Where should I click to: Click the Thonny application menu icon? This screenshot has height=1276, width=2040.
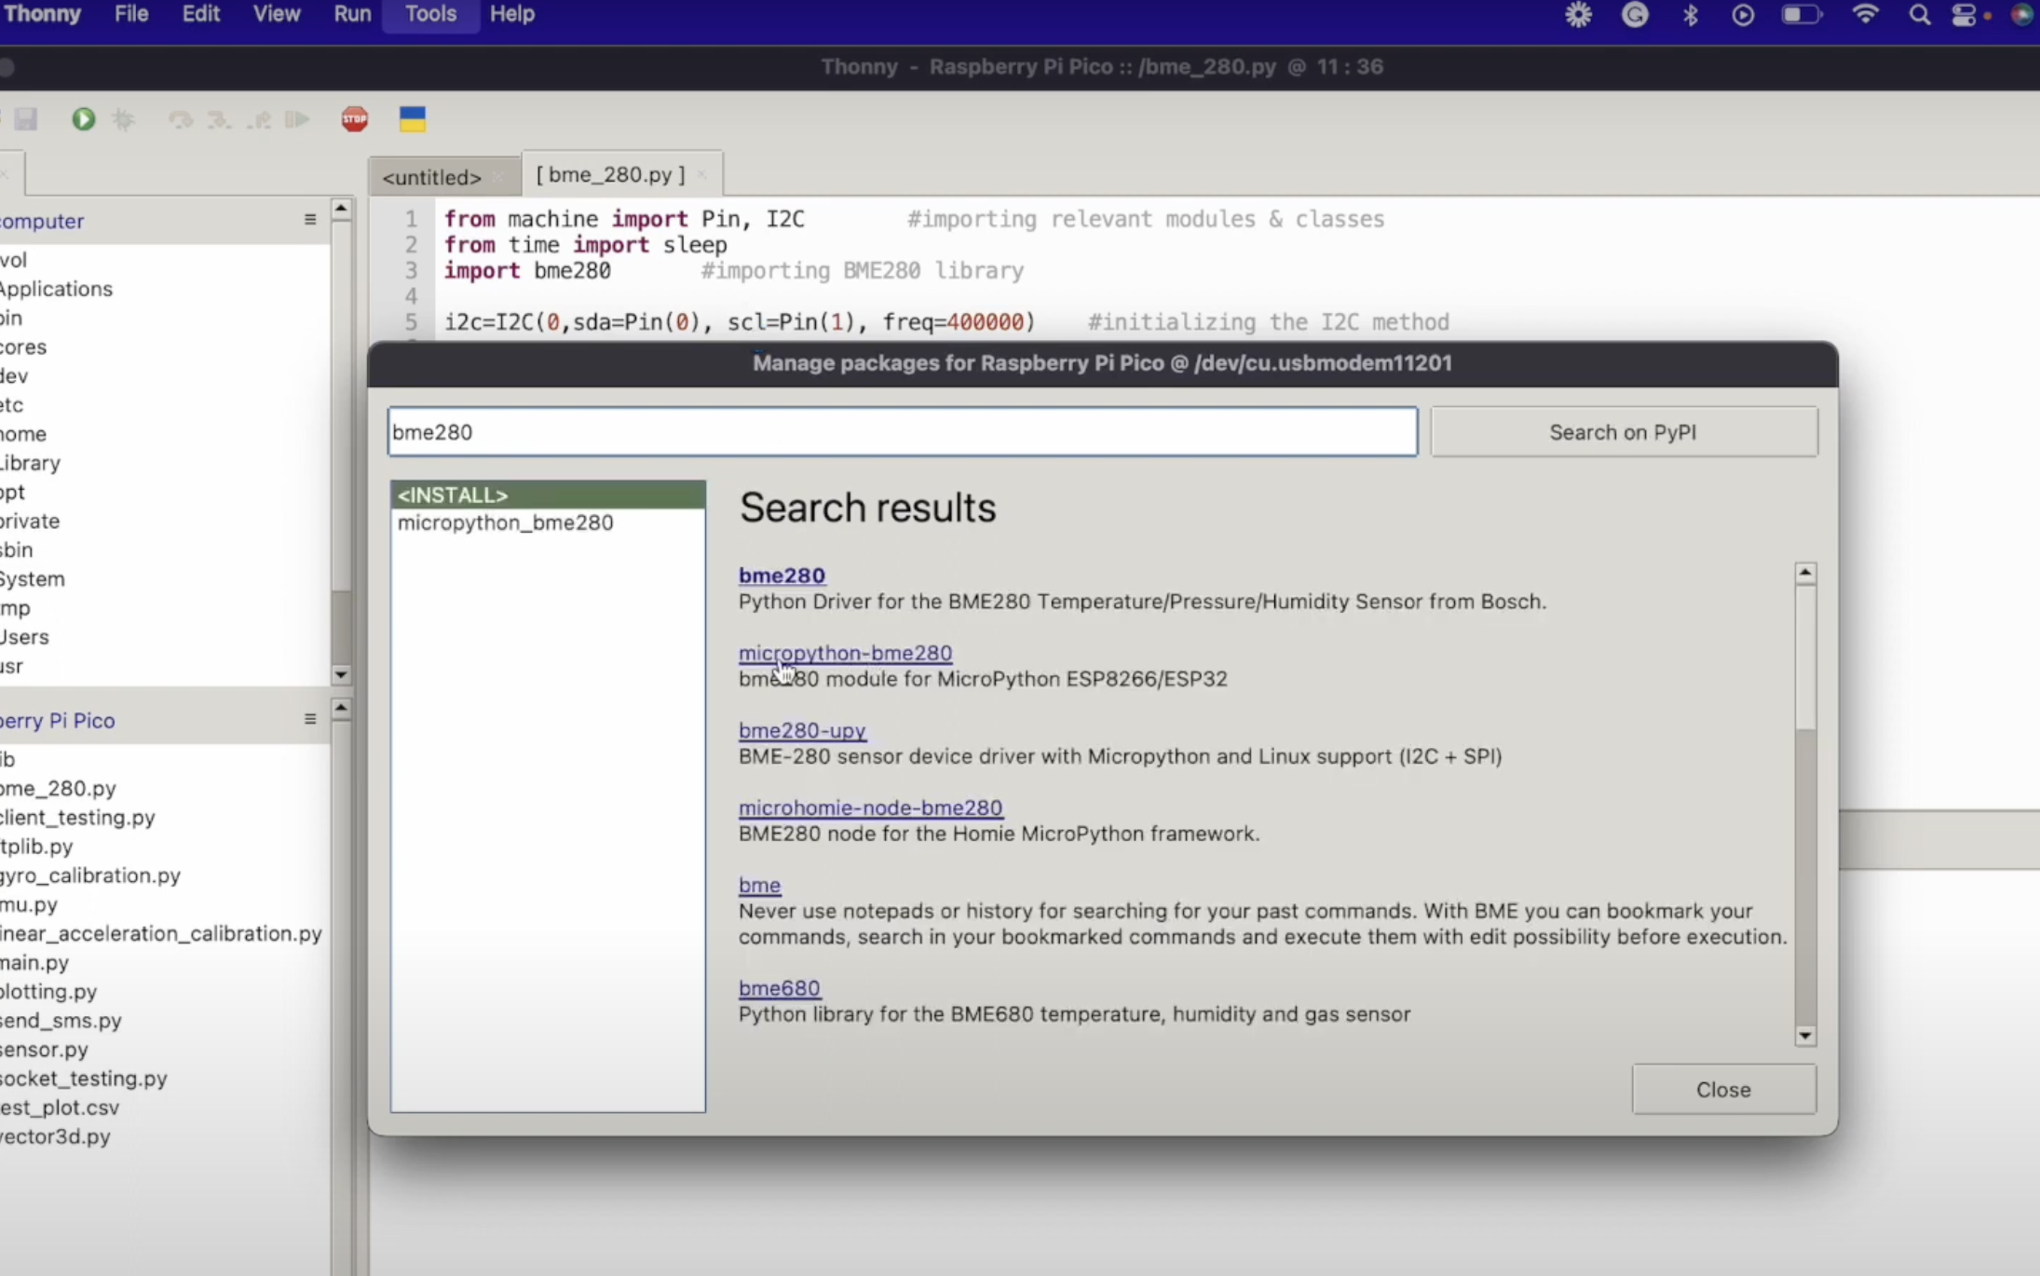[43, 15]
